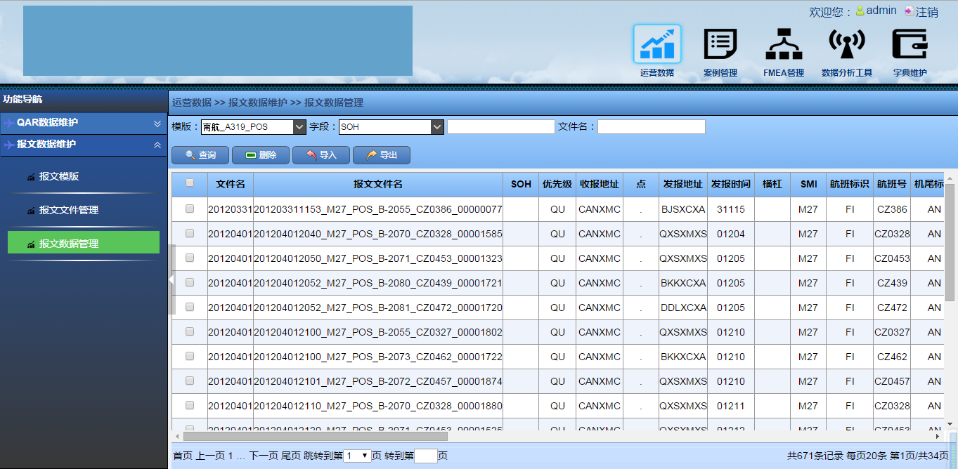Open the 字段 dropdown showing SOH

click(x=437, y=127)
